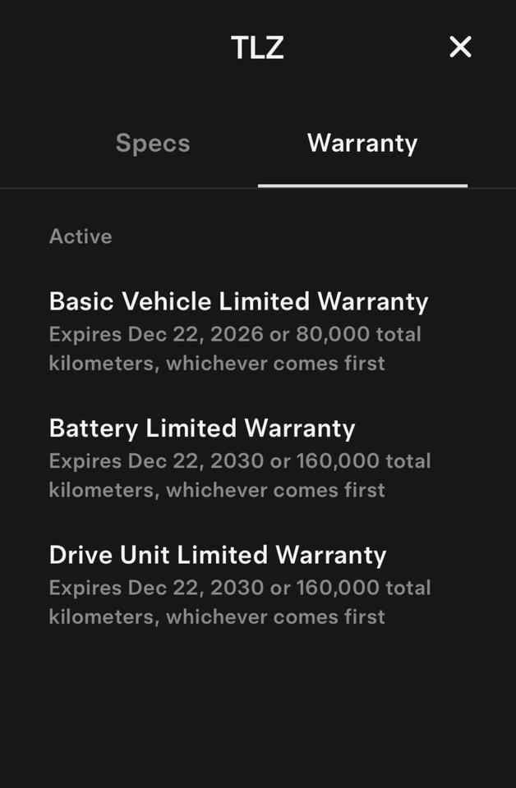
Task: Tap Drive Unit 160,000 kilometers figure
Action: pyautogui.click(x=338, y=588)
